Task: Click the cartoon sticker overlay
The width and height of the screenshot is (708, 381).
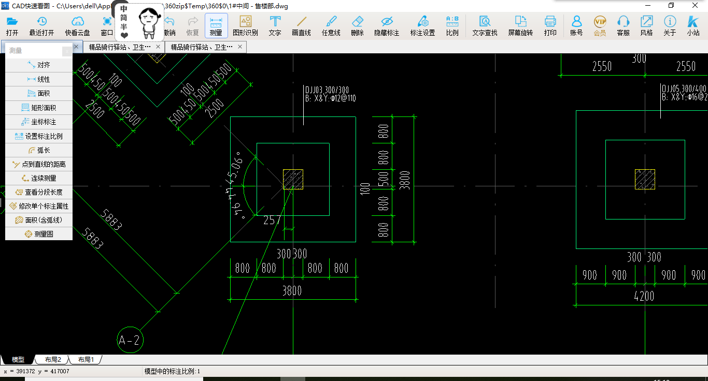Action: [x=139, y=22]
